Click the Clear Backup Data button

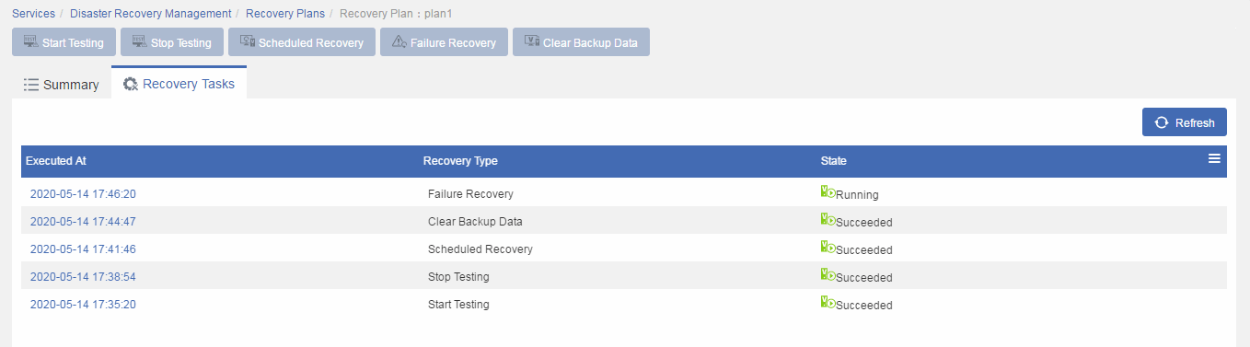click(581, 42)
